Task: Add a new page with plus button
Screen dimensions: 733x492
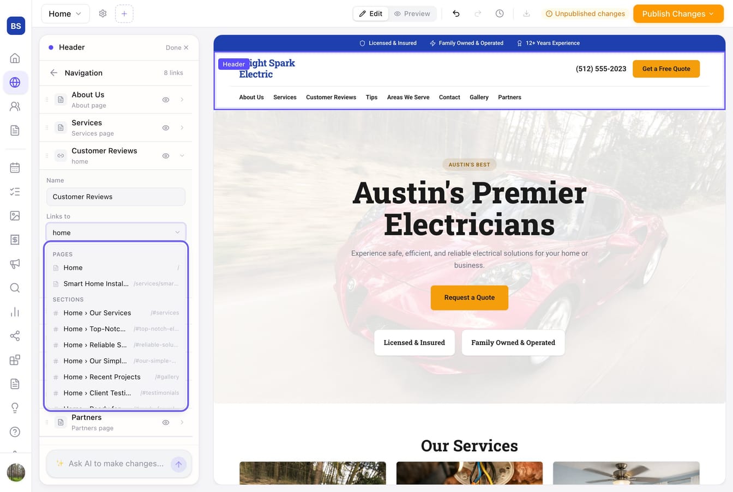Action: [x=124, y=14]
